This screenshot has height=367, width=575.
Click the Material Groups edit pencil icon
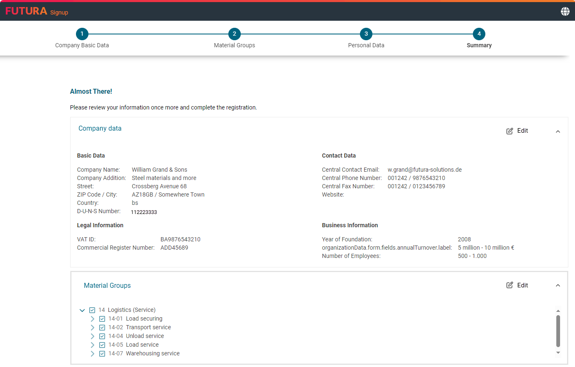(x=509, y=285)
